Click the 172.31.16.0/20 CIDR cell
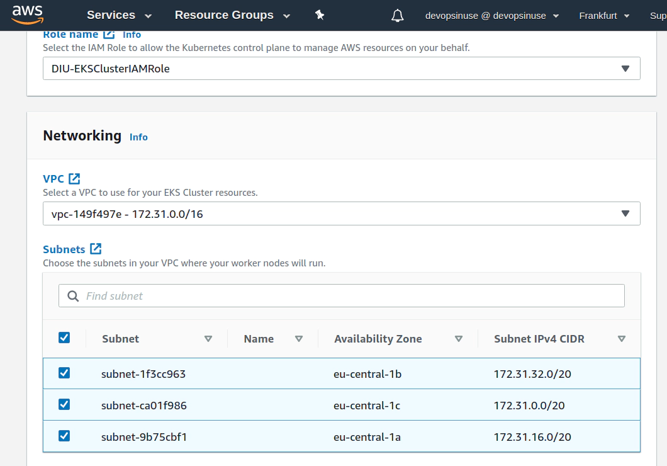667x466 pixels. [532, 437]
